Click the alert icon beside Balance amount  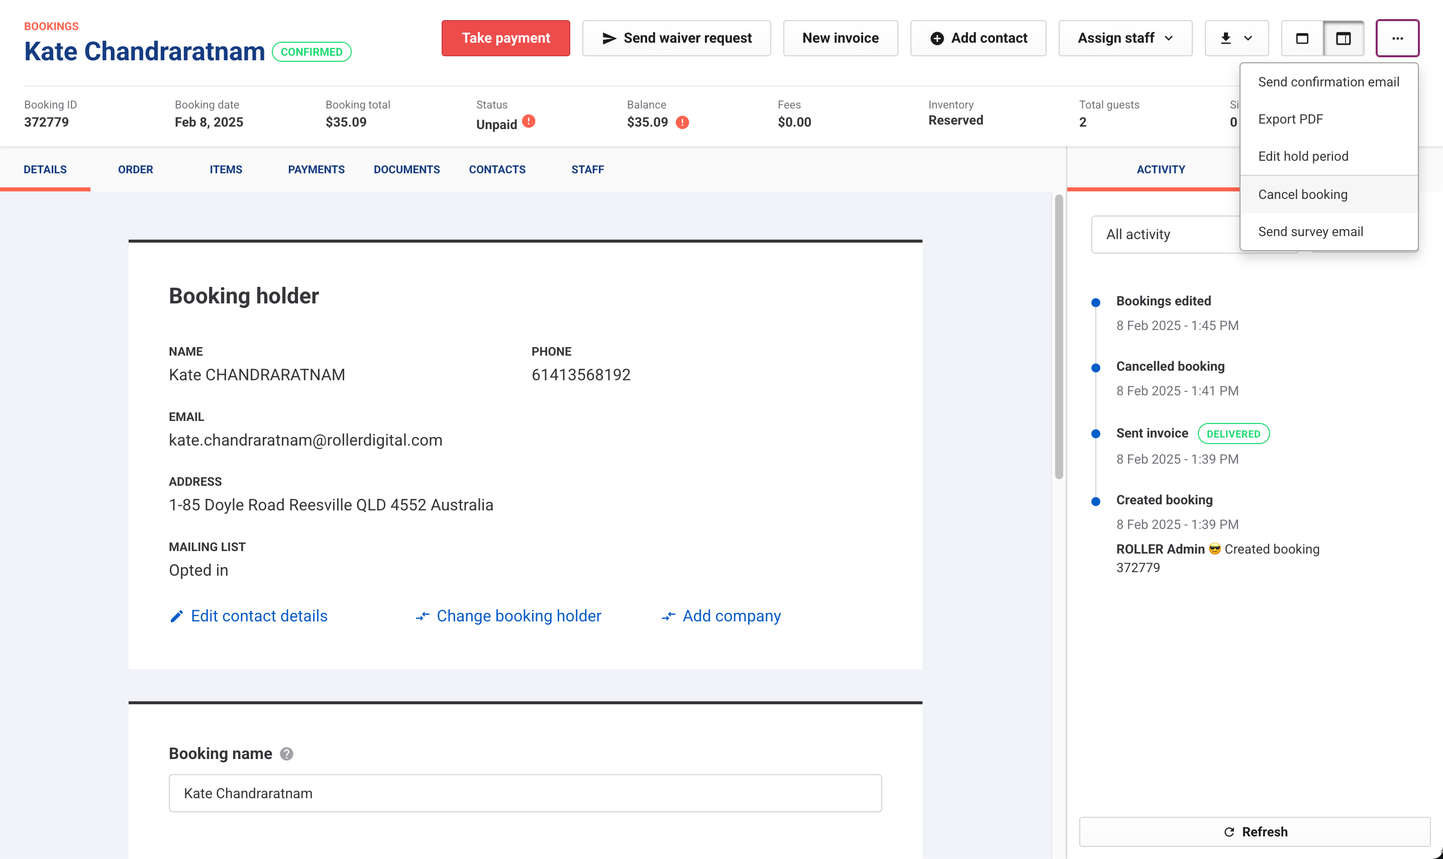pyautogui.click(x=682, y=122)
